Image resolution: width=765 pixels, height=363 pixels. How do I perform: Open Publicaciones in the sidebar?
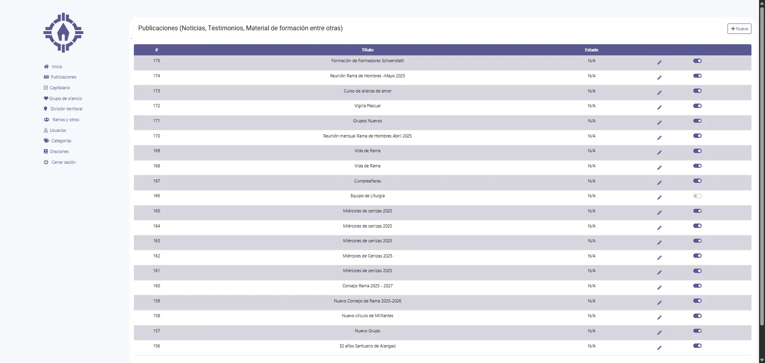pos(63,77)
